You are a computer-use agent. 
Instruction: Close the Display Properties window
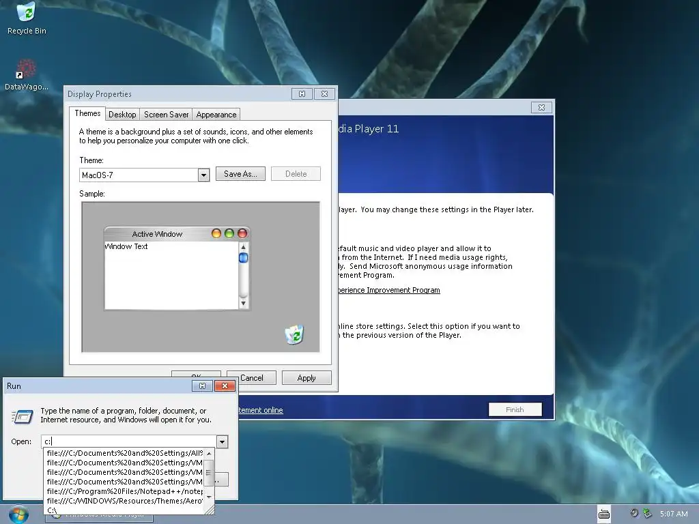[x=324, y=94]
